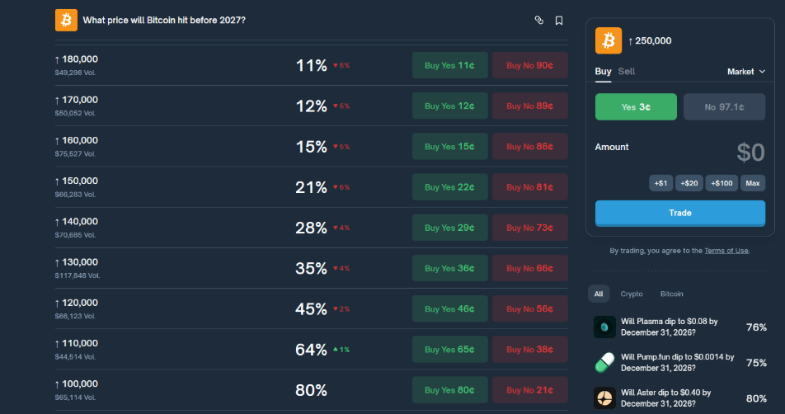Click the copy link icon
Image resolution: width=785 pixels, height=414 pixels.
539,20
